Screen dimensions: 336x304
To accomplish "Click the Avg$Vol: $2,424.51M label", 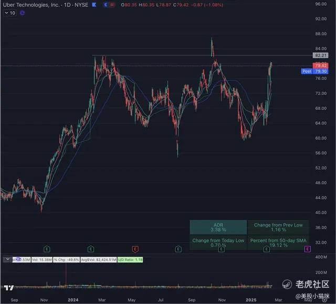I will click(x=99, y=260).
